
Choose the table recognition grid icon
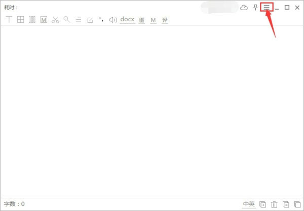pyautogui.click(x=21, y=20)
